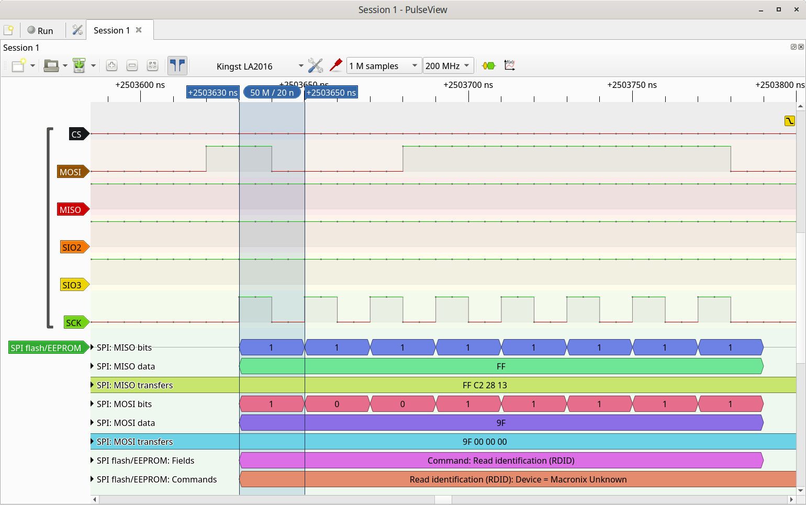806x505 pixels.
Task: Toggle the show cursors button
Action: [177, 65]
